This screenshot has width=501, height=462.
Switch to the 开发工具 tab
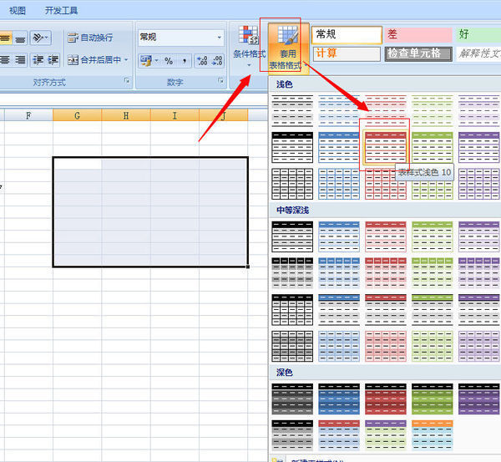62,11
